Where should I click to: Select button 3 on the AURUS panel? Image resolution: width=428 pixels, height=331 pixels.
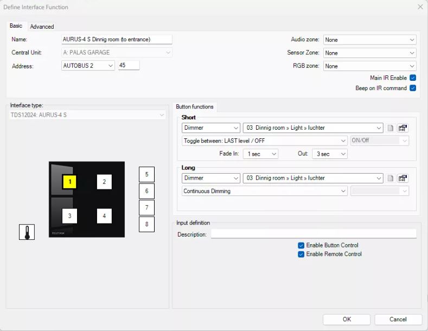click(69, 216)
